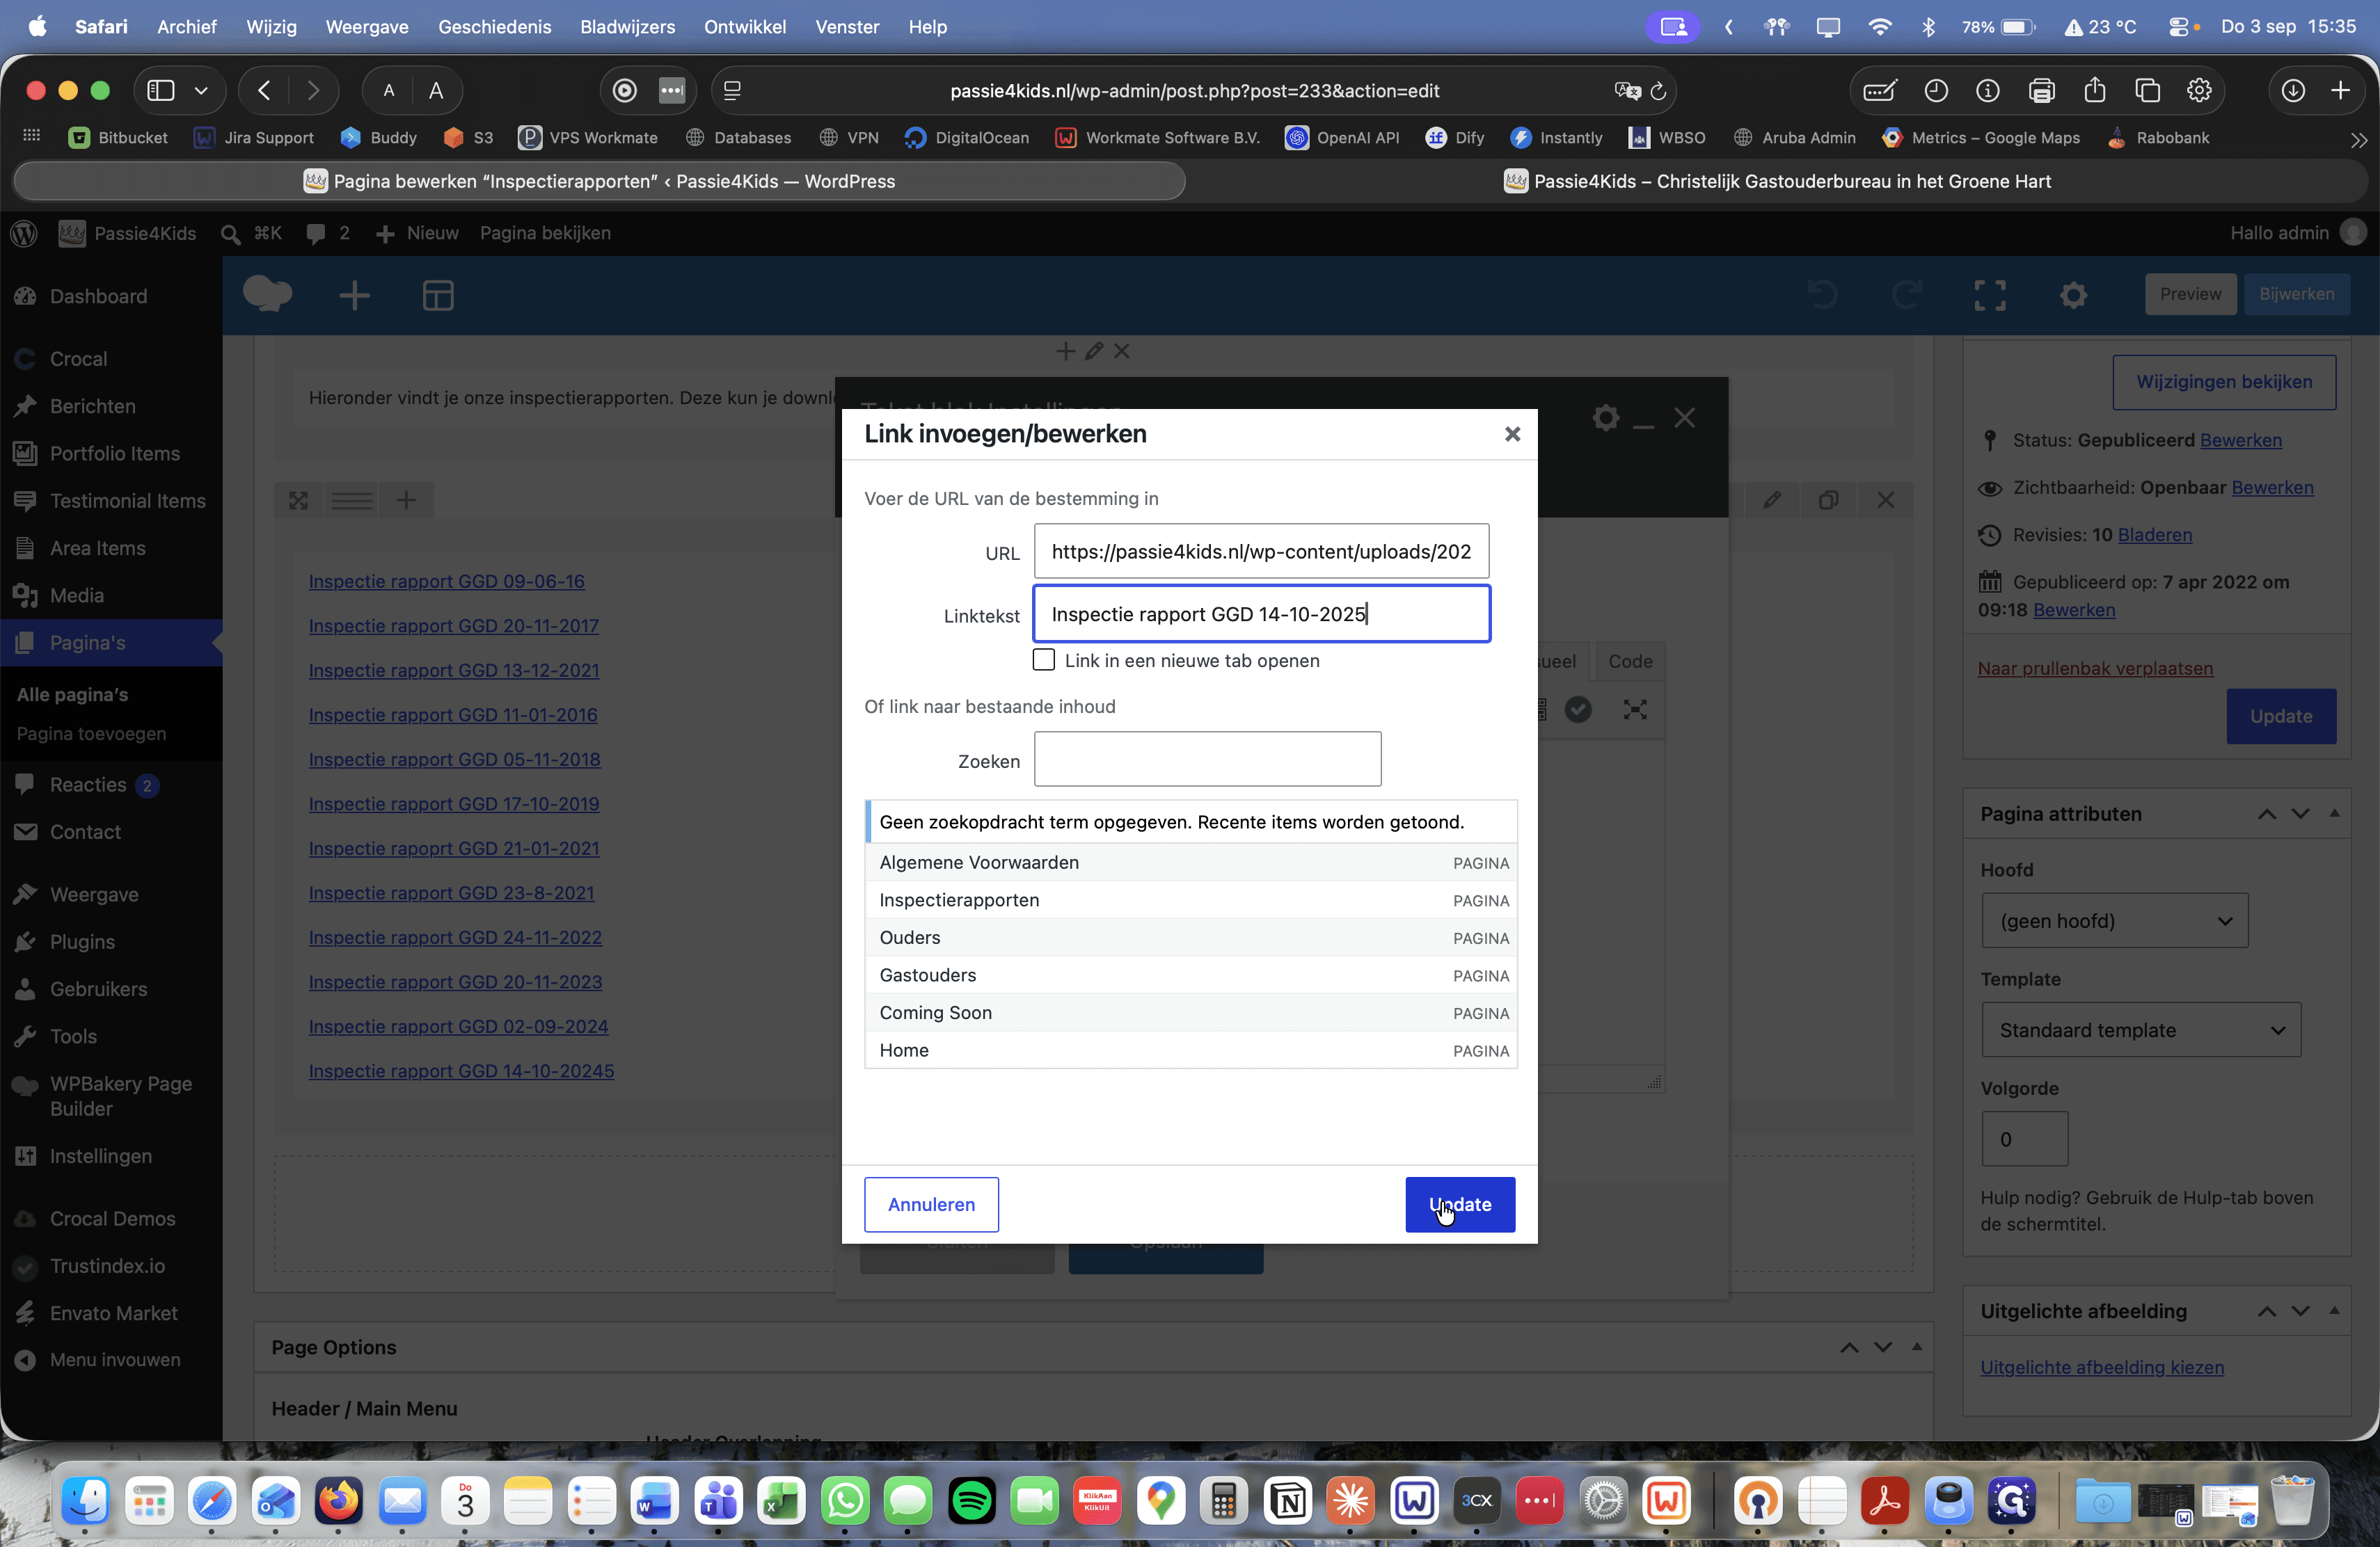Go back with Safari back arrow
The width and height of the screenshot is (2380, 1547).
point(264,91)
